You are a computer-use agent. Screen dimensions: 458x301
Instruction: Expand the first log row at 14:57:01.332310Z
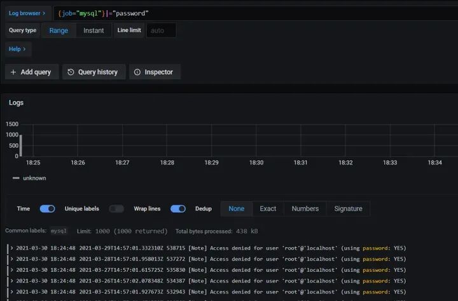12,248
